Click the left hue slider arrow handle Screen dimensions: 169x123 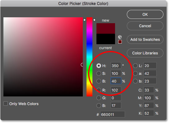pos(85,20)
